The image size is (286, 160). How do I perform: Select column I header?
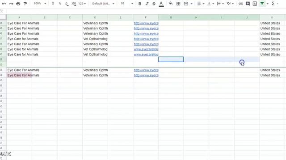click(222, 17)
